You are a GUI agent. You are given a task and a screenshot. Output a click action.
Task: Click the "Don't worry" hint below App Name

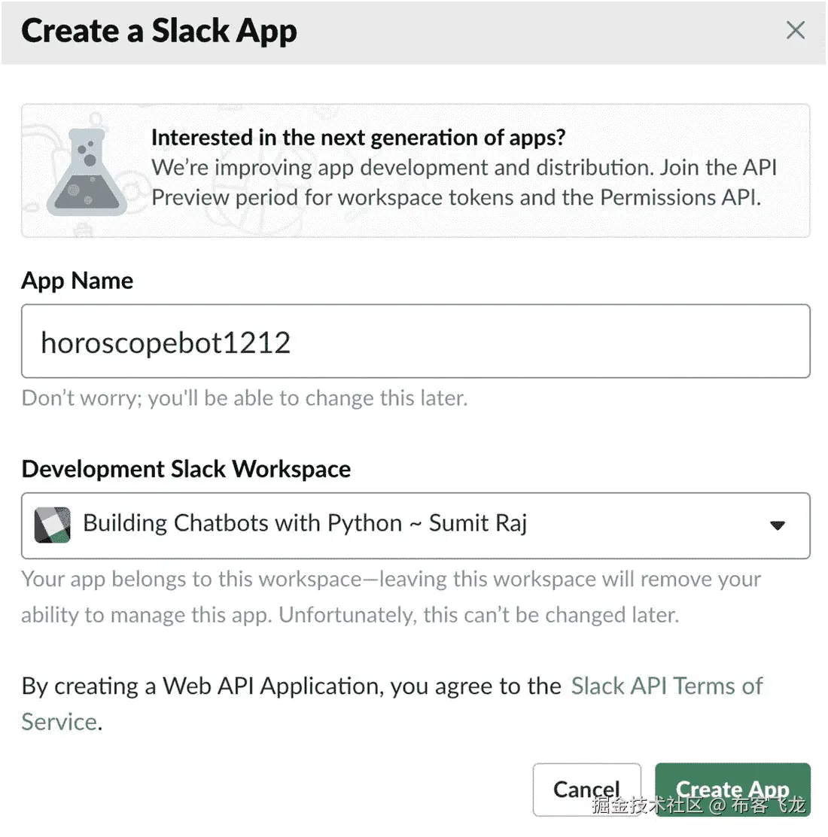245,397
